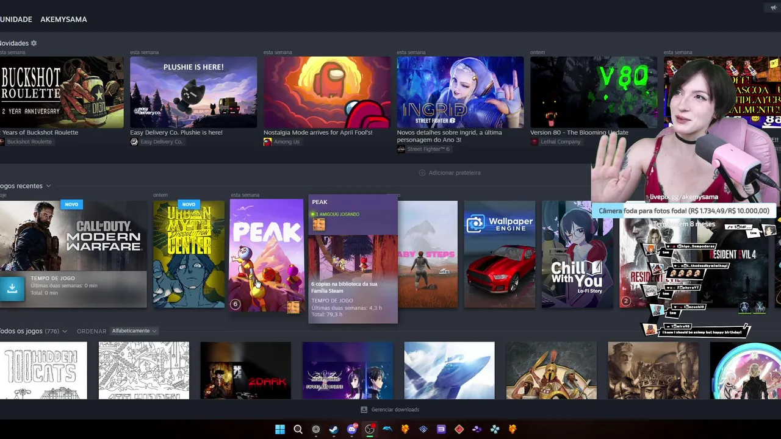Viewport: 781px width, 439px height.
Task: Select the Sword Art Online cover
Action: (348, 371)
